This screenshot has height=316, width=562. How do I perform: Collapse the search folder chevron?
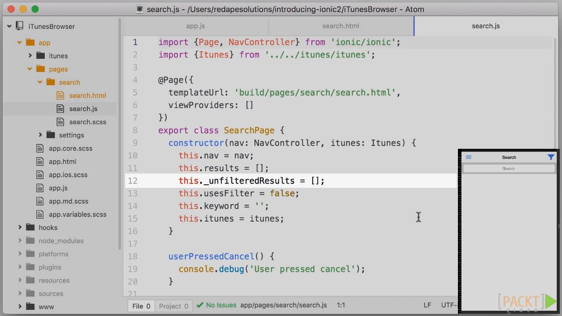click(40, 82)
